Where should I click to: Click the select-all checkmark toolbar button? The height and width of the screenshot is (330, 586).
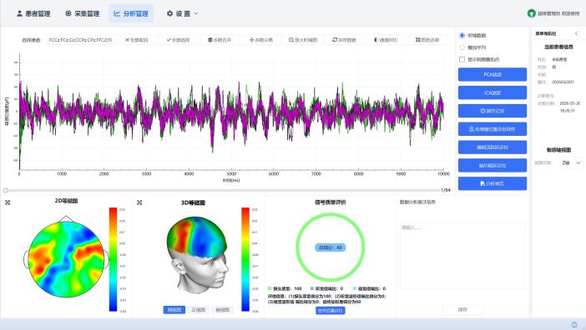[x=179, y=40]
